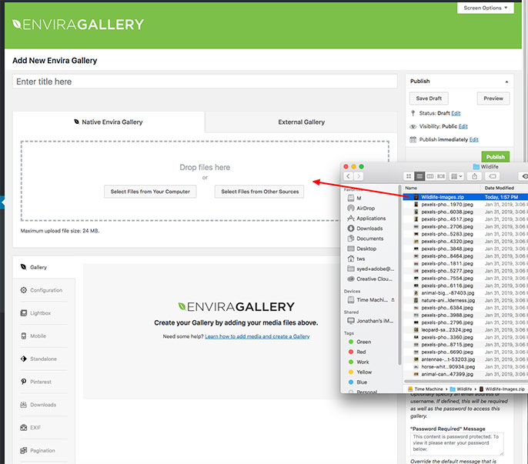The image size is (528, 464).
Task: Open the Downloads settings tab
Action: (44, 405)
